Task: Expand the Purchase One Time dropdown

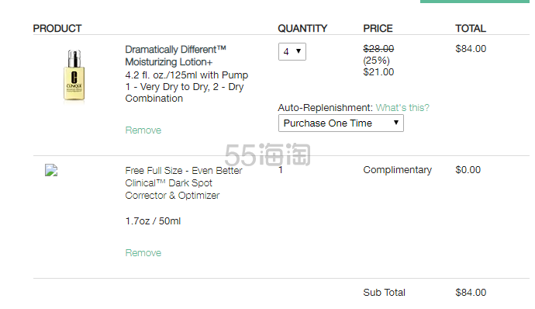Action: 341,123
